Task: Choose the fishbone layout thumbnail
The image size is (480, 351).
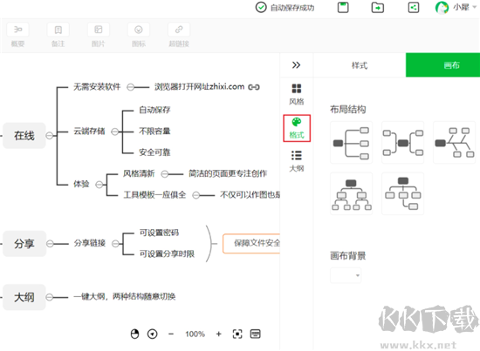Action: [x=455, y=143]
